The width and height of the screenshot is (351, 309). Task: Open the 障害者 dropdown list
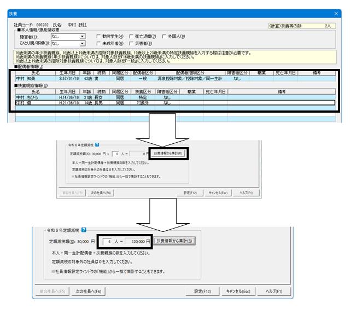(x=83, y=37)
